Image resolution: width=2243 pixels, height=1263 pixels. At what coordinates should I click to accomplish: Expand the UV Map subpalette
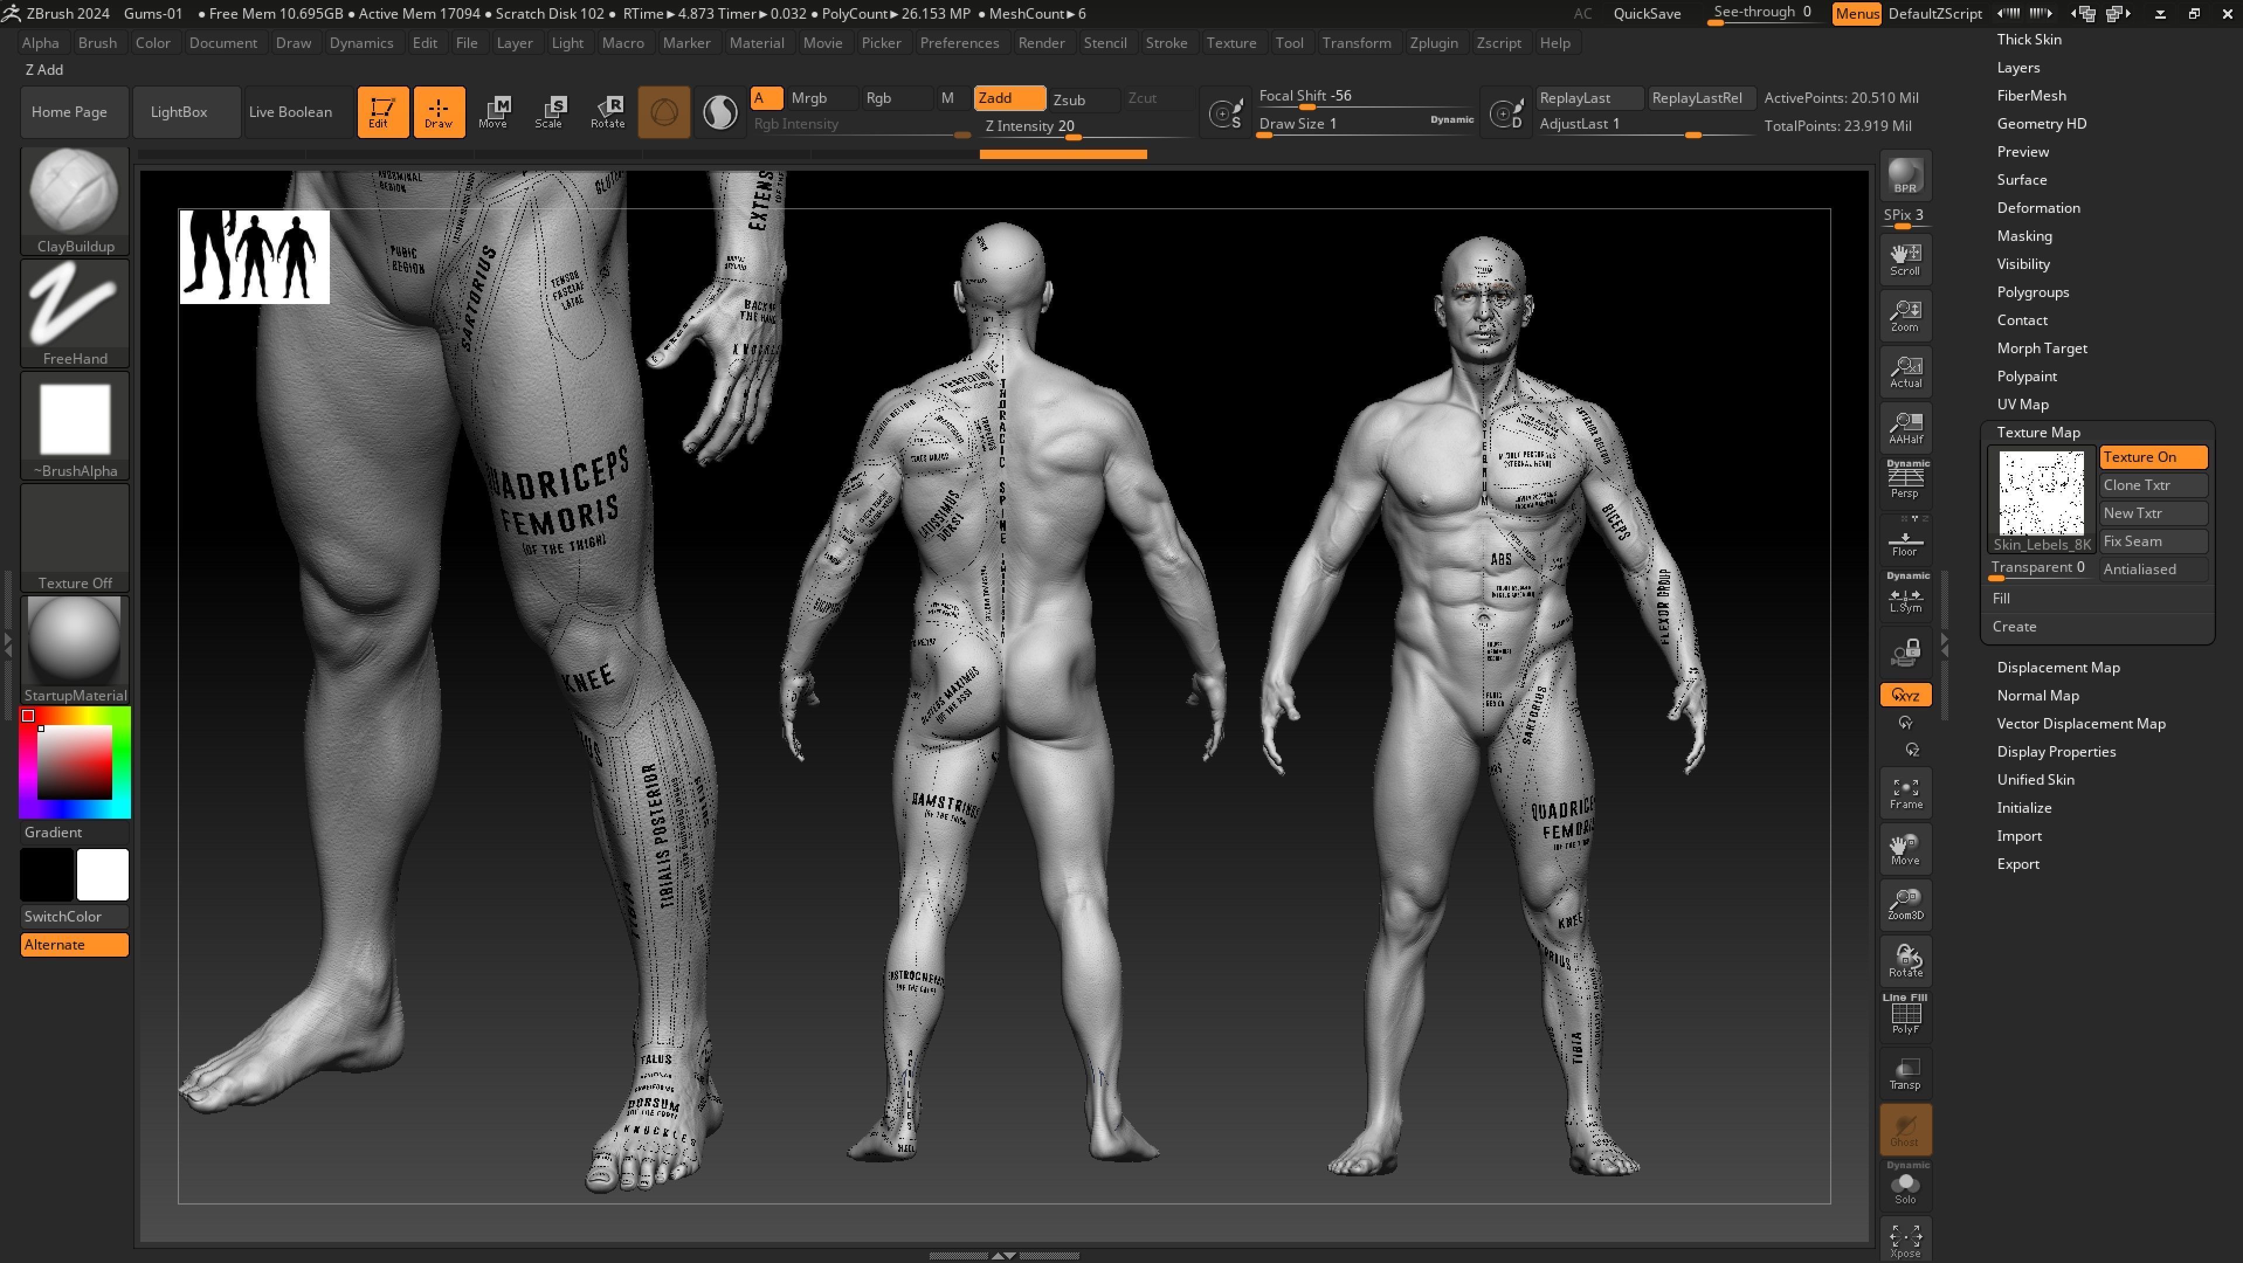click(2022, 405)
